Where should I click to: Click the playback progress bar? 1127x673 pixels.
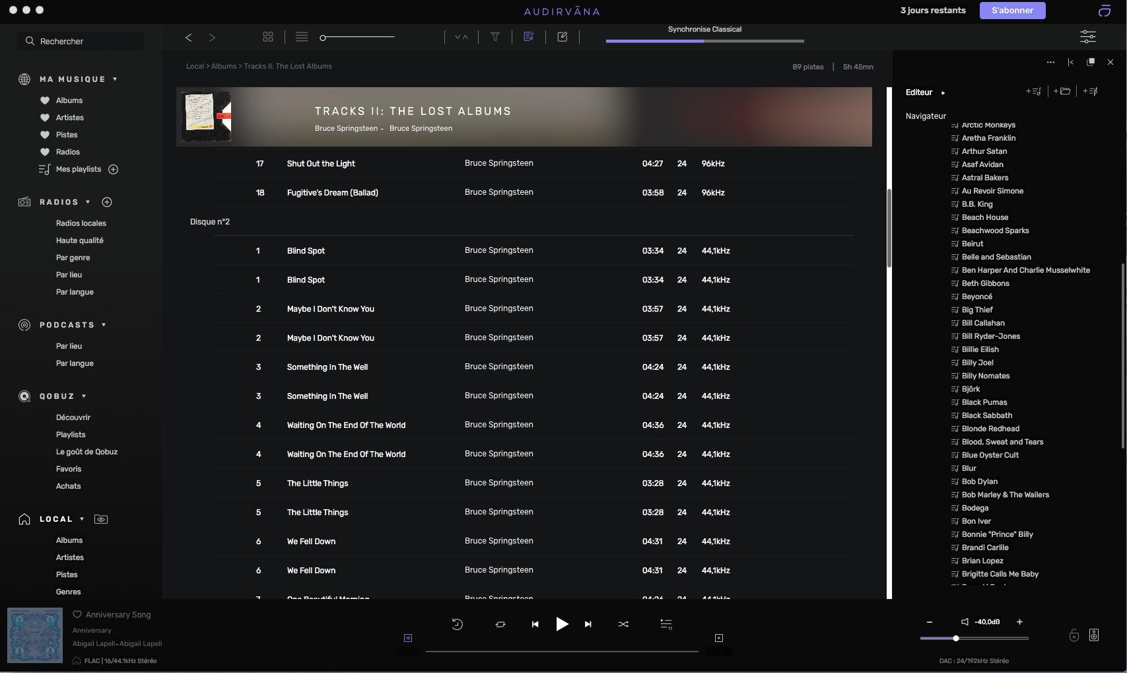(x=562, y=651)
